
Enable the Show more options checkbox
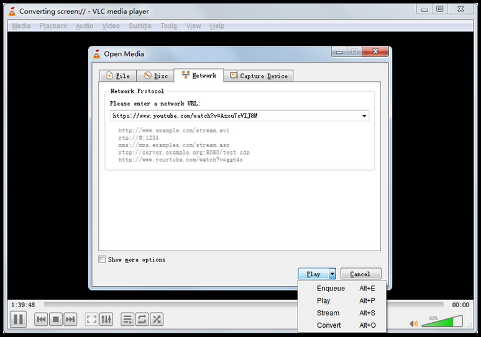point(102,259)
